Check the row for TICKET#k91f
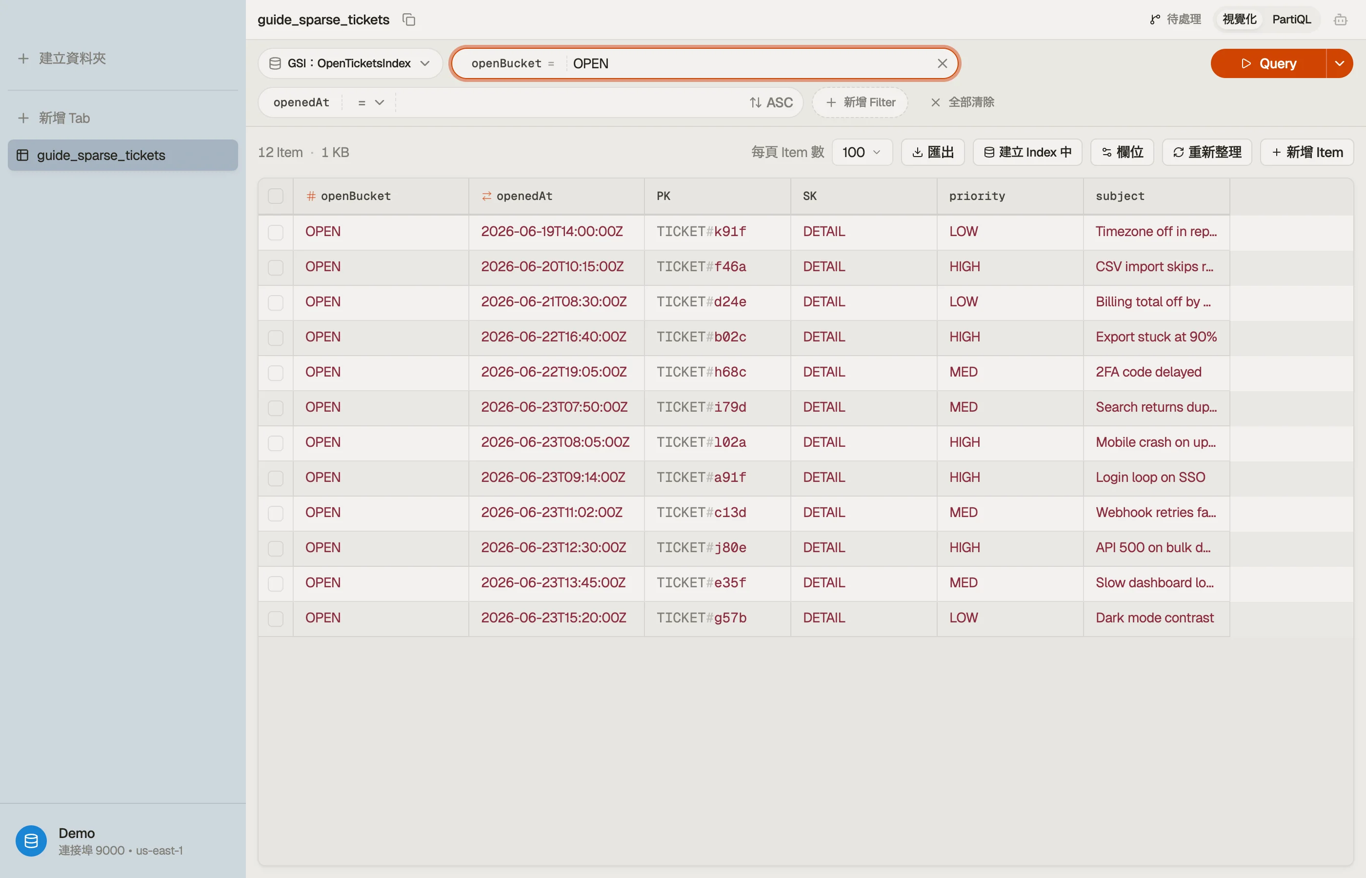 tap(276, 232)
